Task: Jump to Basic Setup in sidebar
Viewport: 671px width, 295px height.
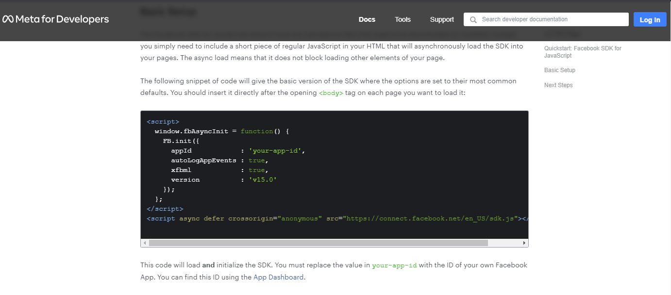Action: point(560,70)
